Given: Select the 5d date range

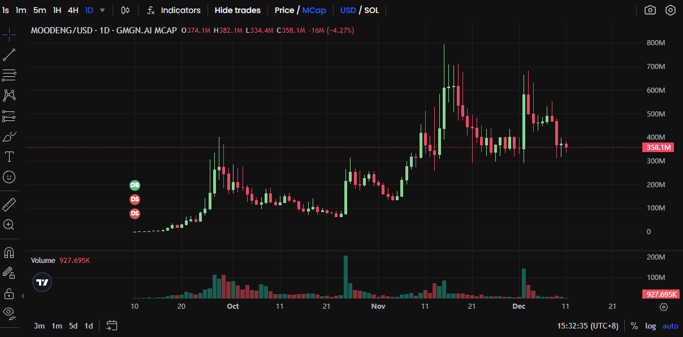Looking at the screenshot, I should (x=73, y=326).
